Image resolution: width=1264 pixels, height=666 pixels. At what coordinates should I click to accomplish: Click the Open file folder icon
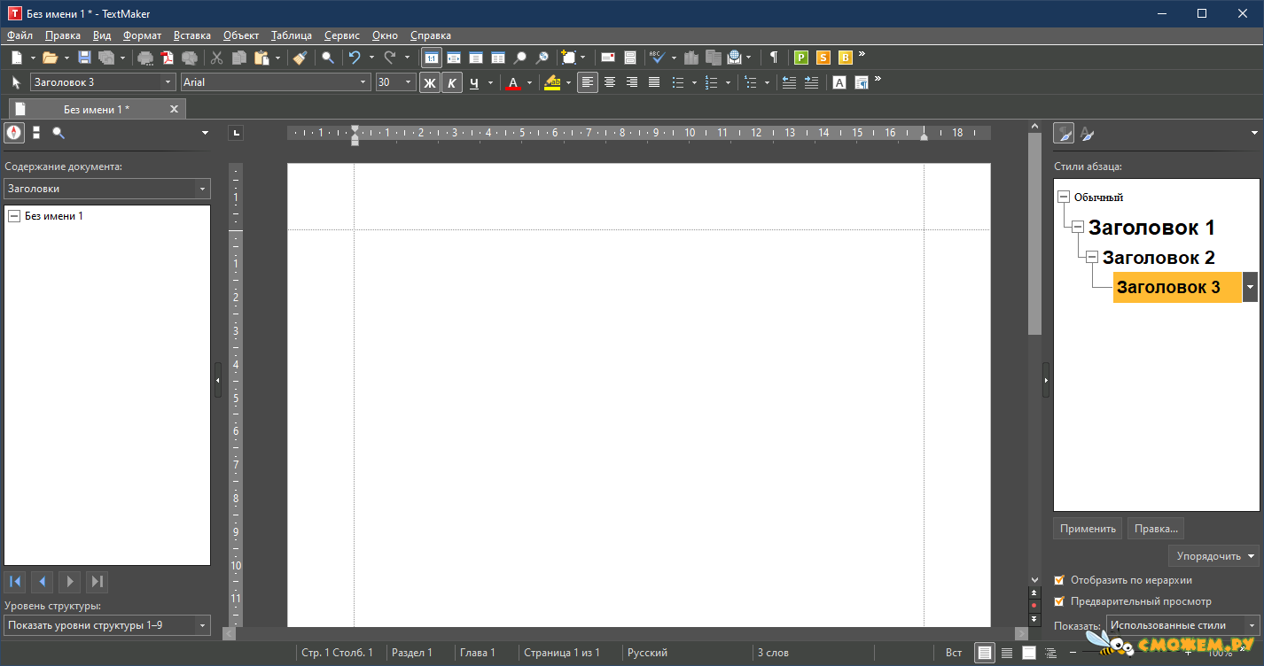tap(50, 58)
